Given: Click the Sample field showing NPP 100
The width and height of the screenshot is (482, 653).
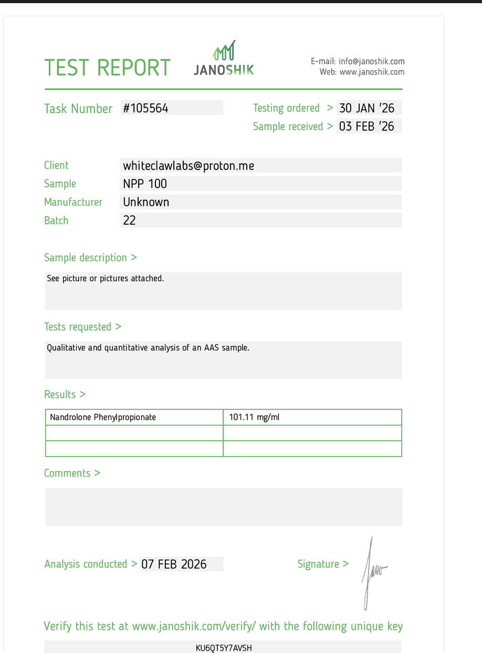Looking at the screenshot, I should 260,184.
